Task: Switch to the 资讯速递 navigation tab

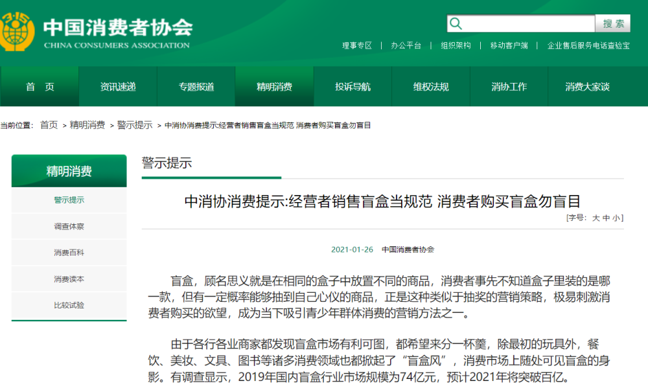Action: pyautogui.click(x=117, y=86)
